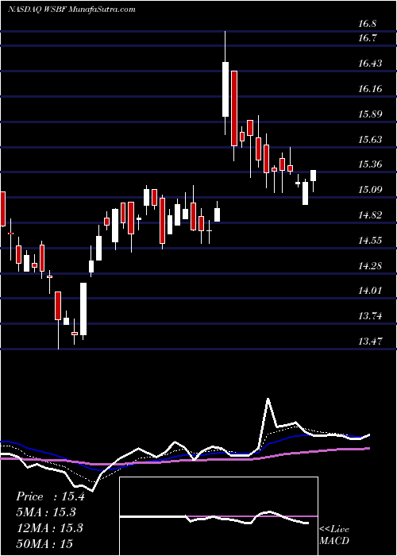This screenshot has width=397, height=556.
Task: Click the tallest white candlestick near 16.43
Action: (225, 89)
